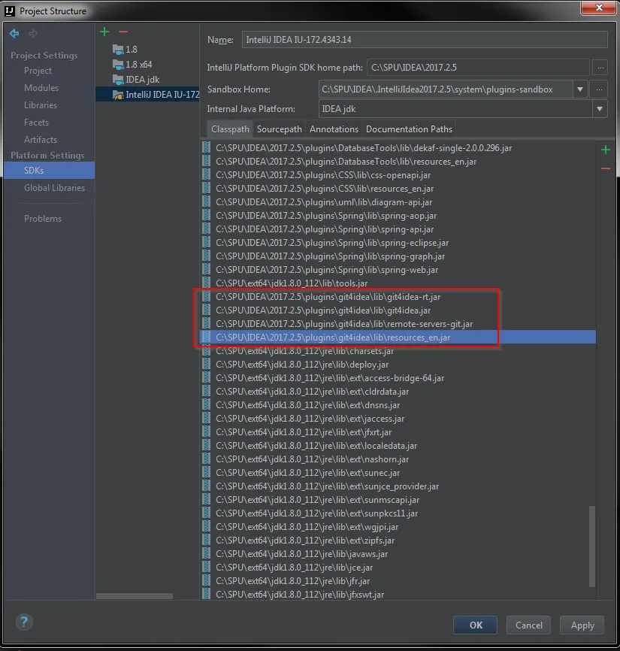Select tools.jar entry
This screenshot has height=651, width=620.
point(398,283)
